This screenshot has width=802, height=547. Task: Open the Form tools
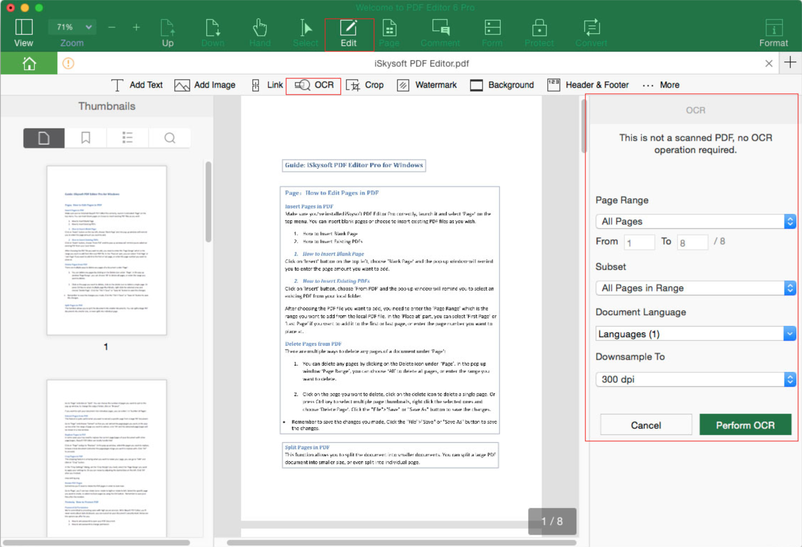492,33
